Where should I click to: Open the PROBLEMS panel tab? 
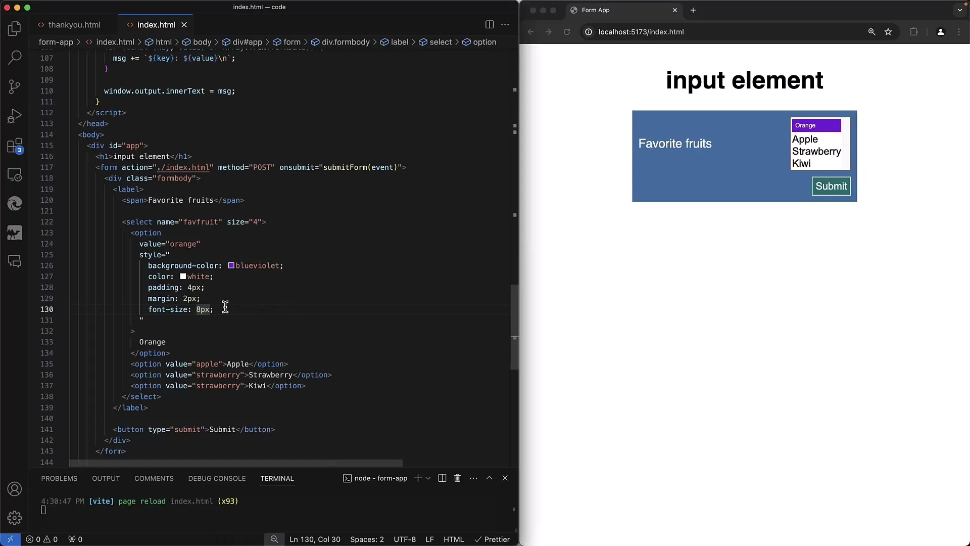[59, 478]
